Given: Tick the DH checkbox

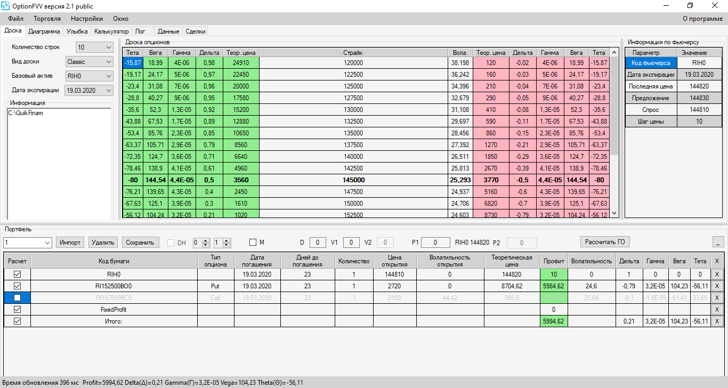Looking at the screenshot, I should click(171, 242).
